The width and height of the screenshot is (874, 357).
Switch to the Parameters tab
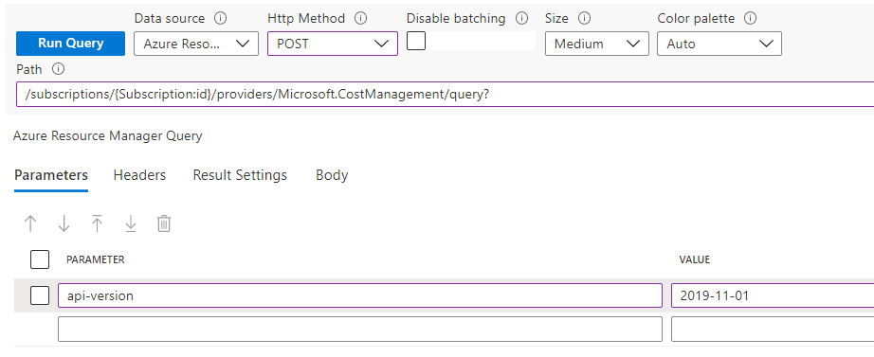[x=51, y=175]
